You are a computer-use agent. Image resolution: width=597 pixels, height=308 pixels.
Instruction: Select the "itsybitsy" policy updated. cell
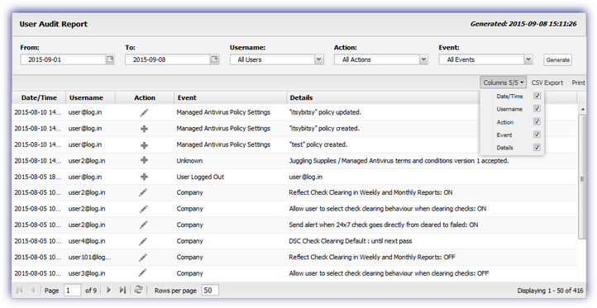[325, 112]
